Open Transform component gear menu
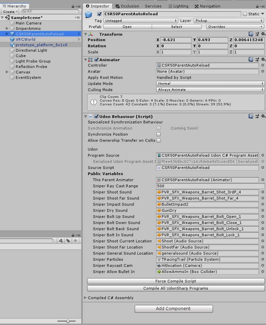The height and width of the screenshot is (325, 266). pos(263,34)
